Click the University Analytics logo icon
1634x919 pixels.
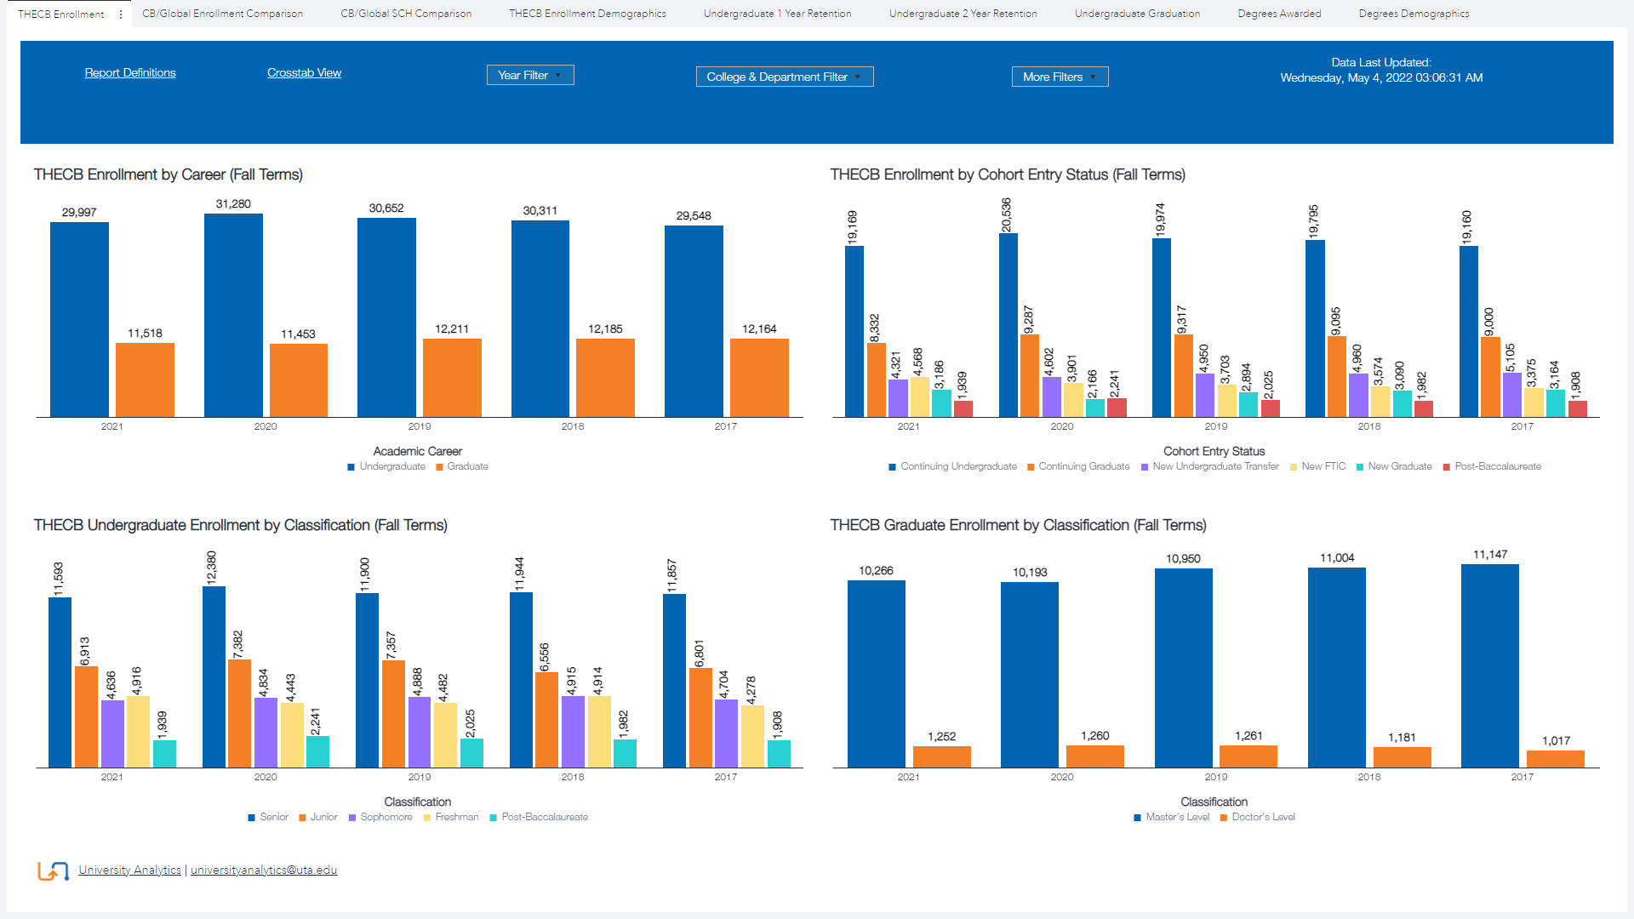(x=53, y=870)
